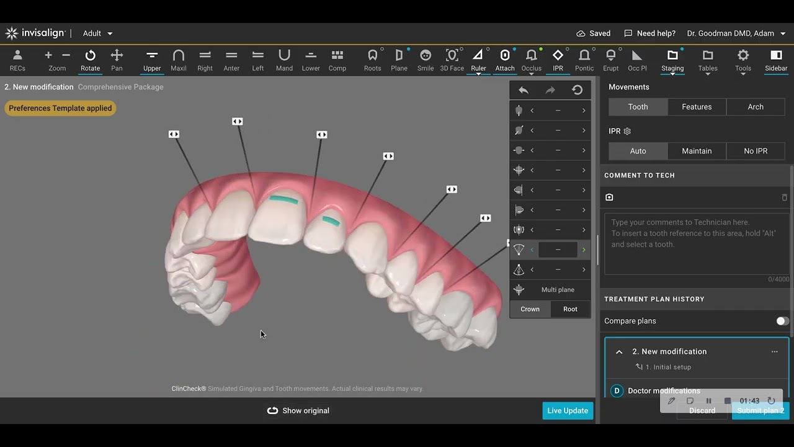Screen dimensions: 794x447
Task: Switch to Upper arch view
Action: [x=152, y=60]
